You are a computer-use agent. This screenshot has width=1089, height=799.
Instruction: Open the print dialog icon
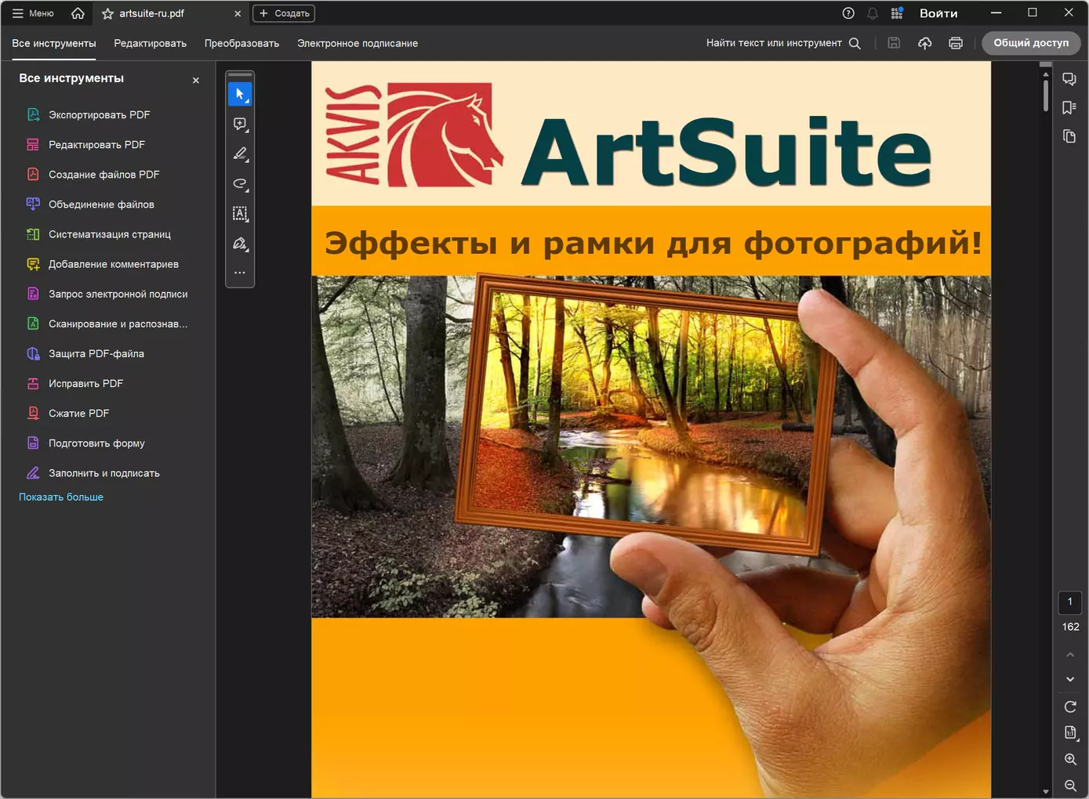tap(955, 43)
